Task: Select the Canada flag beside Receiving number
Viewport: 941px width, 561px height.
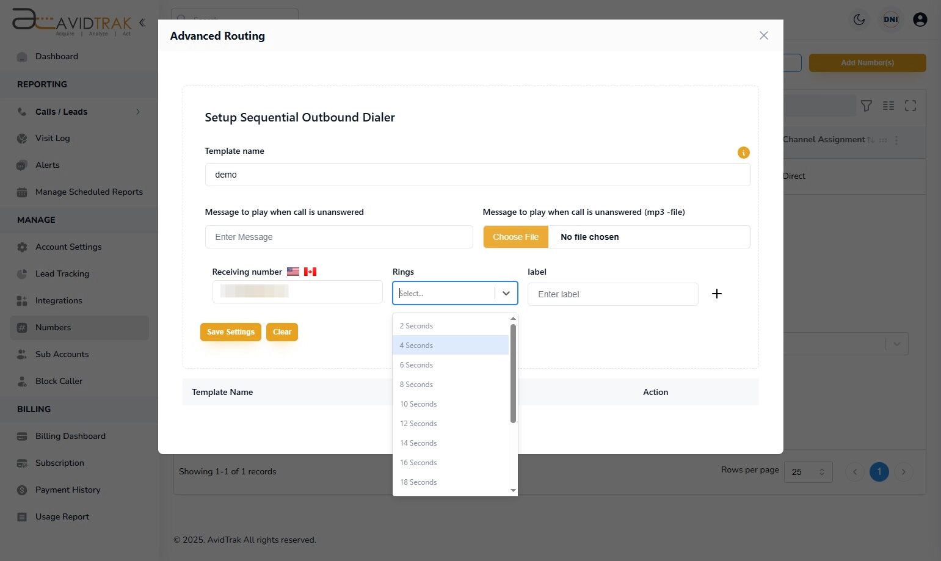Action: tap(310, 271)
